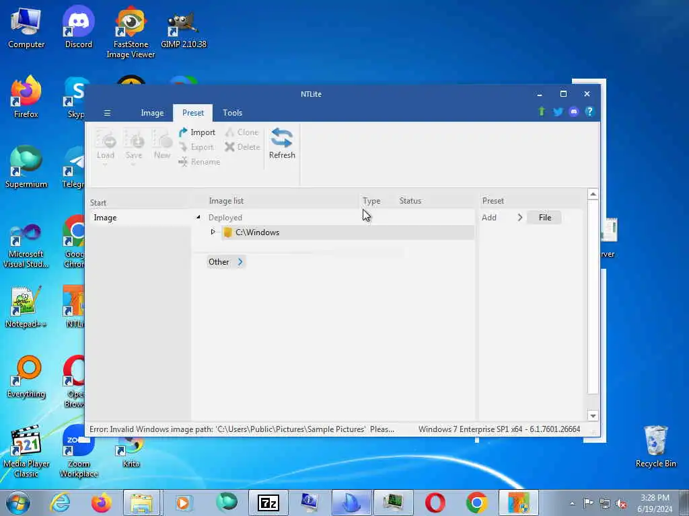This screenshot has height=516, width=689.
Task: Switch to the Tools tab
Action: [x=232, y=113]
